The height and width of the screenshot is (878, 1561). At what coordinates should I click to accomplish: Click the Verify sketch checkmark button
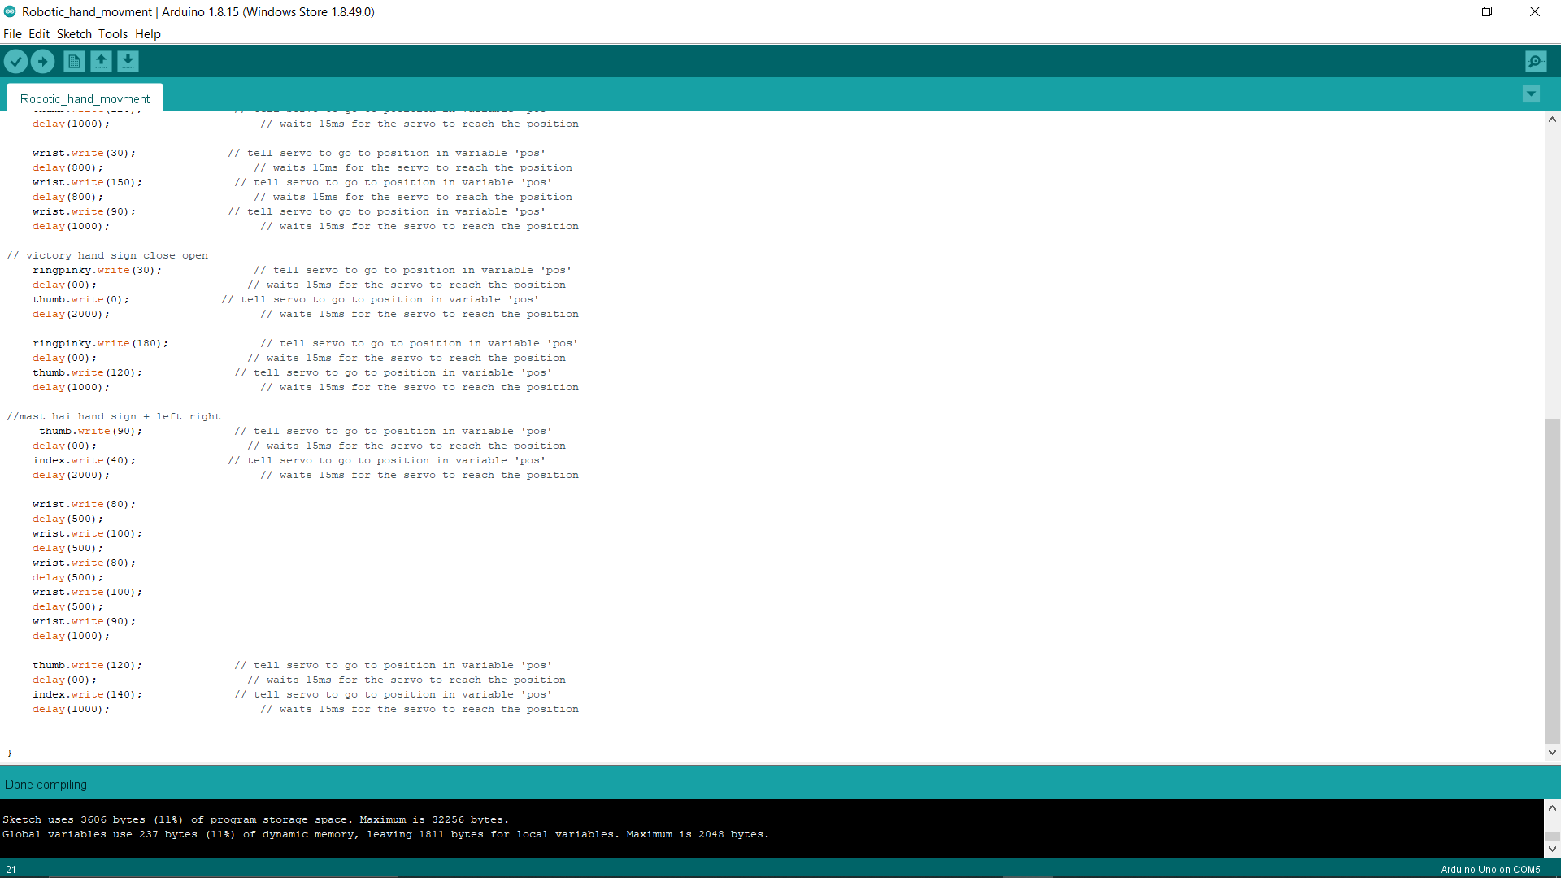[x=15, y=61]
